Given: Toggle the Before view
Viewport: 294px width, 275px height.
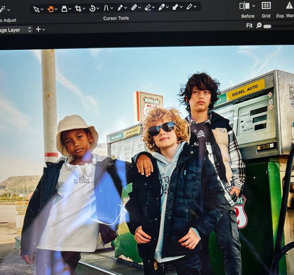Looking at the screenshot, I should [244, 6].
